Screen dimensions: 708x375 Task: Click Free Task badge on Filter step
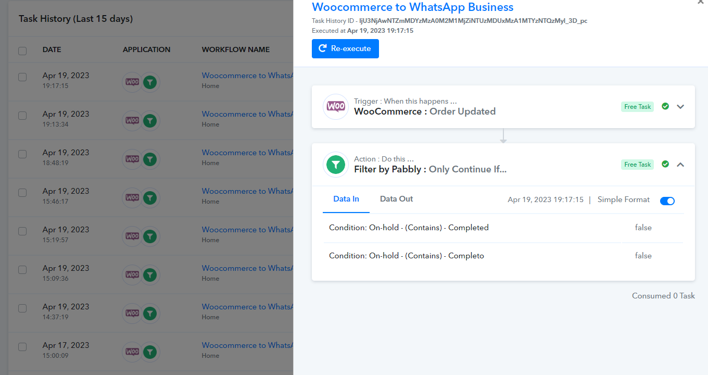point(638,165)
